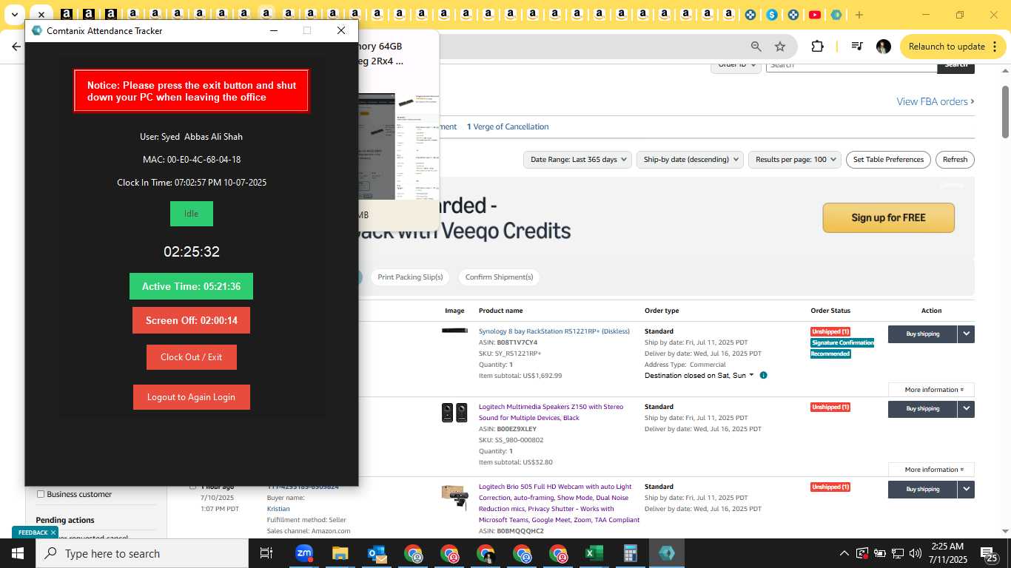Open Zoom from the taskbar

click(304, 553)
